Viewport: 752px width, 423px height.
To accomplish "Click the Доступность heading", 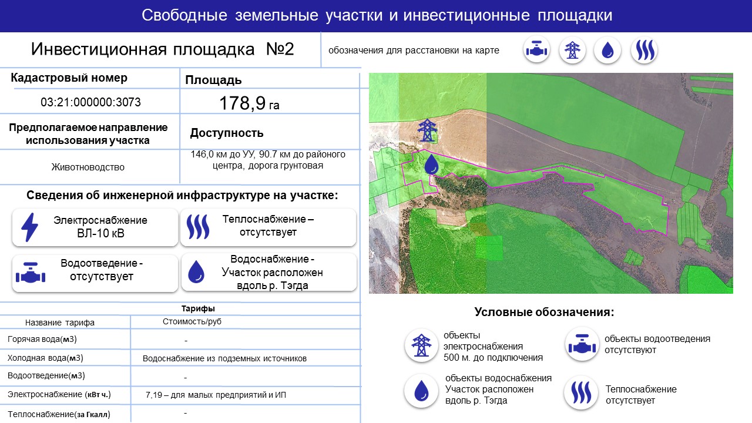I will pos(227,133).
